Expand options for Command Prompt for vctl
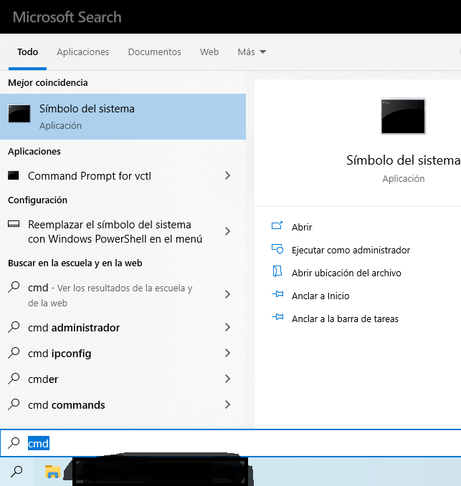Image resolution: width=461 pixels, height=486 pixels. pos(227,176)
